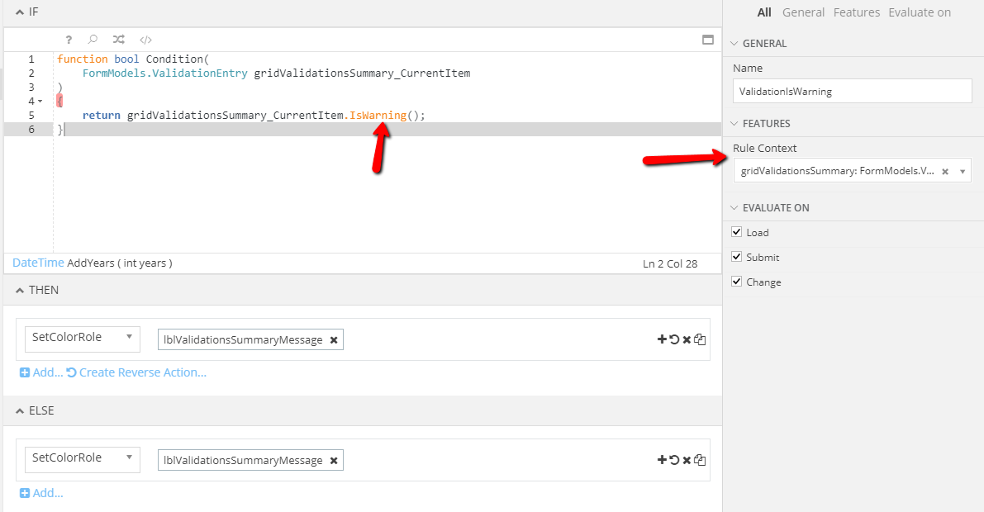The height and width of the screenshot is (512, 984).
Task: Toggle the Submit checkbox
Action: (736, 258)
